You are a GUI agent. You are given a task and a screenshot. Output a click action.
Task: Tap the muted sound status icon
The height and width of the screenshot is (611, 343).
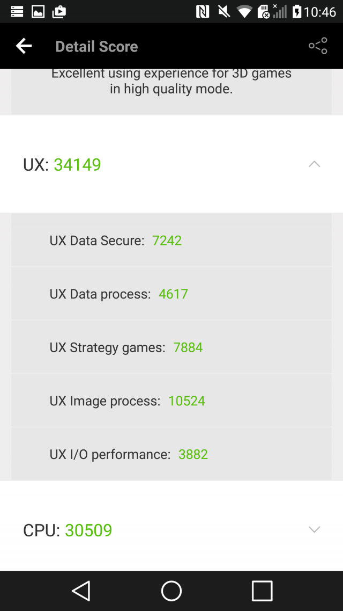(x=224, y=11)
